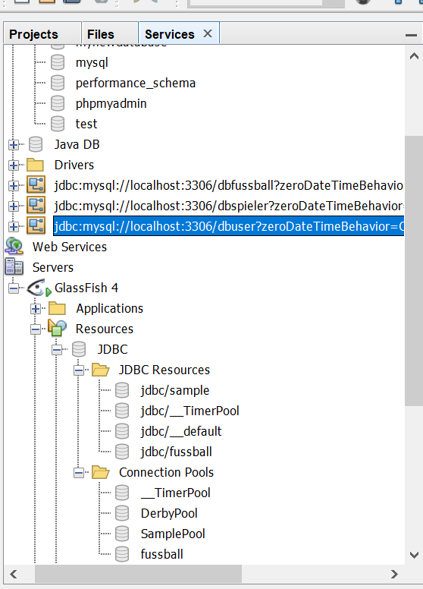Click the JDBC Resources folder icon
The height and width of the screenshot is (589, 423).
[x=101, y=370]
